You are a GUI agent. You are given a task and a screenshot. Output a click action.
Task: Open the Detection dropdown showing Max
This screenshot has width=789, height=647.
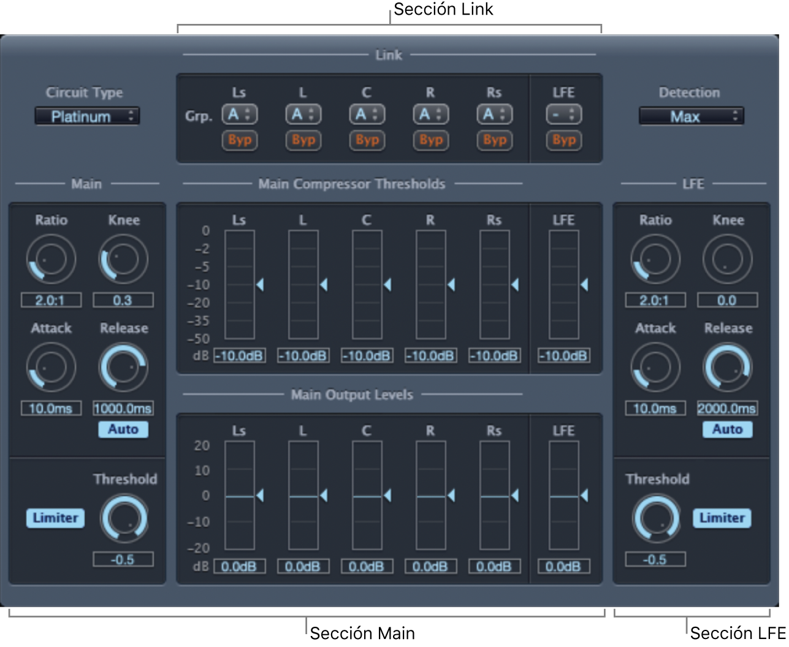tap(691, 116)
